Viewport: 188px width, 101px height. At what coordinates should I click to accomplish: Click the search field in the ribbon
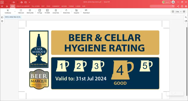(162, 6)
